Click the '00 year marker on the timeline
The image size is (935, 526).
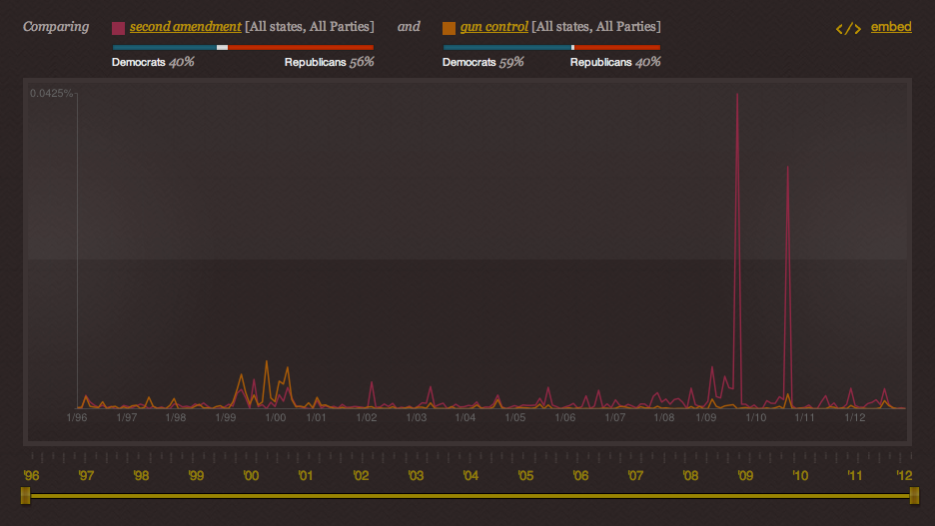[251, 476]
